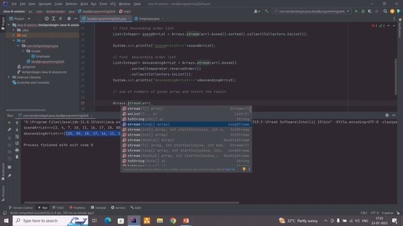Image resolution: width=403 pixels, height=226 pixels.
Task: Open Google Chrome from taskbar
Action: click(173, 220)
